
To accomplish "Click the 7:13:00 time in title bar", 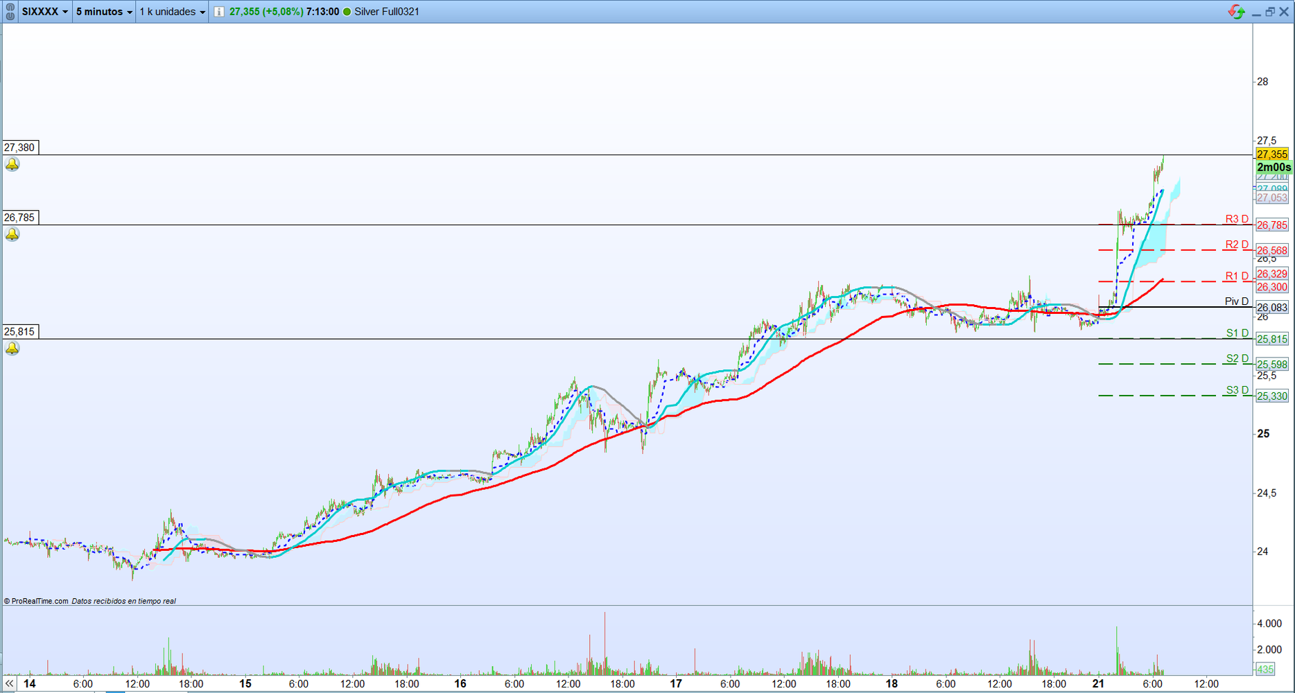I will click(x=323, y=12).
